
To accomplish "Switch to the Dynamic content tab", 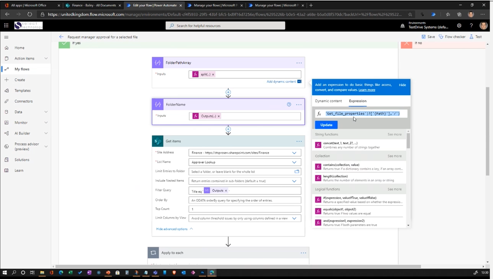I will click(328, 101).
